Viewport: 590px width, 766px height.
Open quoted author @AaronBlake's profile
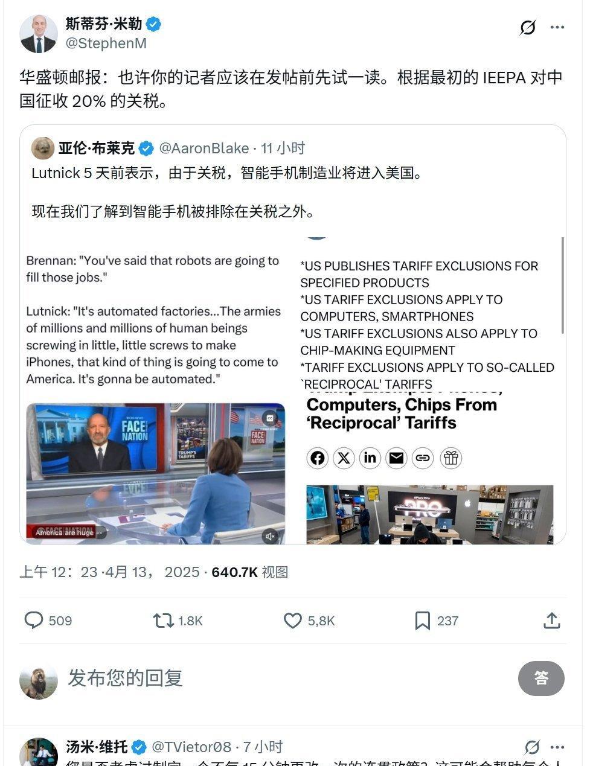click(x=204, y=148)
